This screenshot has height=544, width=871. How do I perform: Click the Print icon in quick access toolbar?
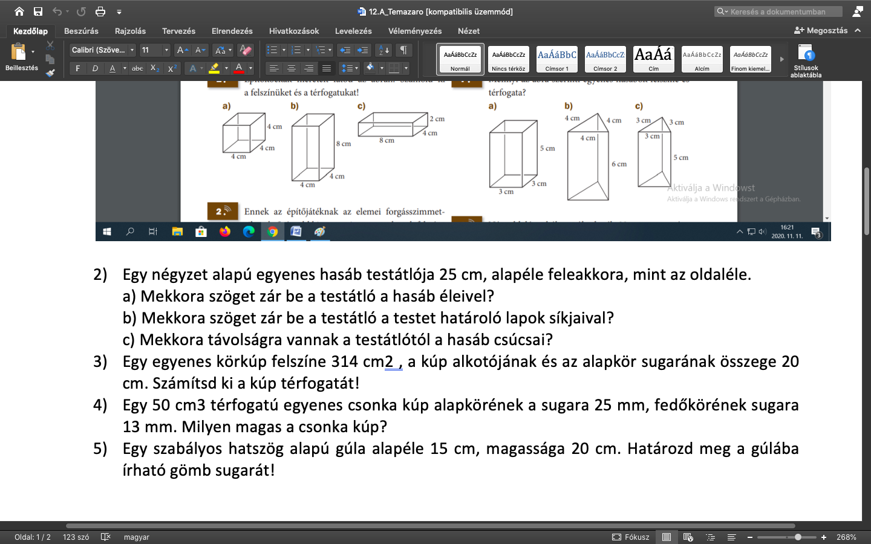pos(100,11)
